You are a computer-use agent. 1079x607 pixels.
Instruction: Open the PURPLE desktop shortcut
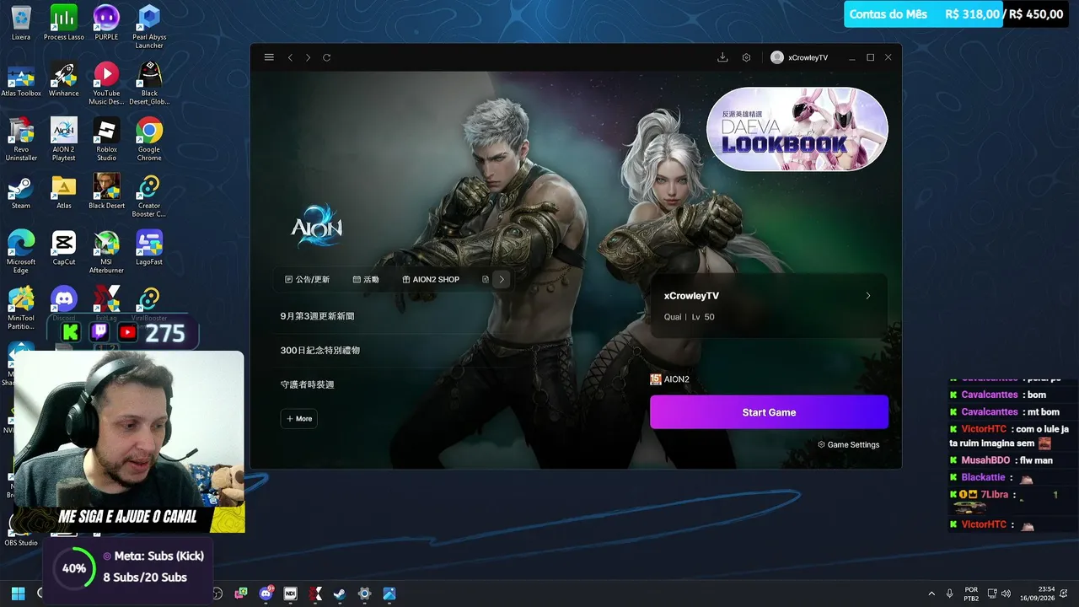pos(106,24)
